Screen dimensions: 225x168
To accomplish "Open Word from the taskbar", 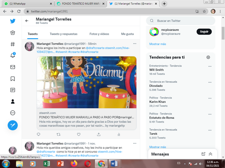I will [x=114, y=163].
